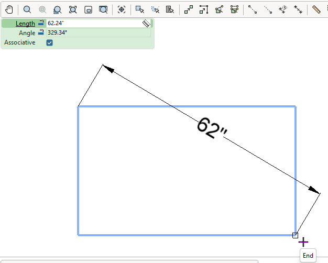This screenshot has width=328, height=263.
Task: Select the linear dimension arrows tool
Action: coord(298,9)
